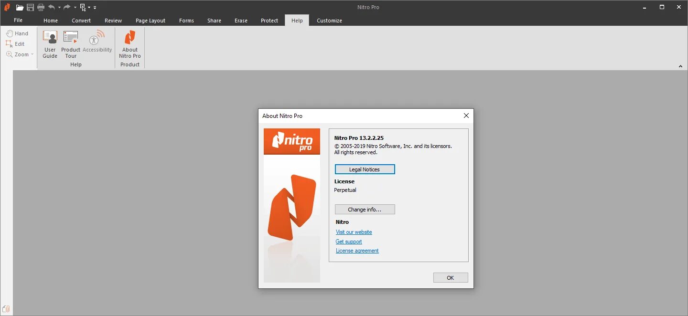Open the Share tab
Image resolution: width=688 pixels, height=316 pixels.
(214, 21)
